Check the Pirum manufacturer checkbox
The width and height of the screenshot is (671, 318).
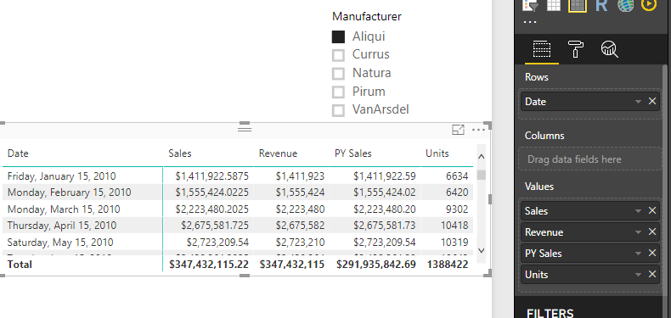point(338,92)
